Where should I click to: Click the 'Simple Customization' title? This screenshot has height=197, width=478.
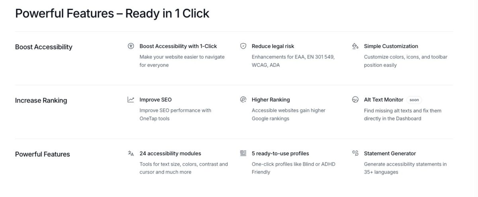pos(391,46)
